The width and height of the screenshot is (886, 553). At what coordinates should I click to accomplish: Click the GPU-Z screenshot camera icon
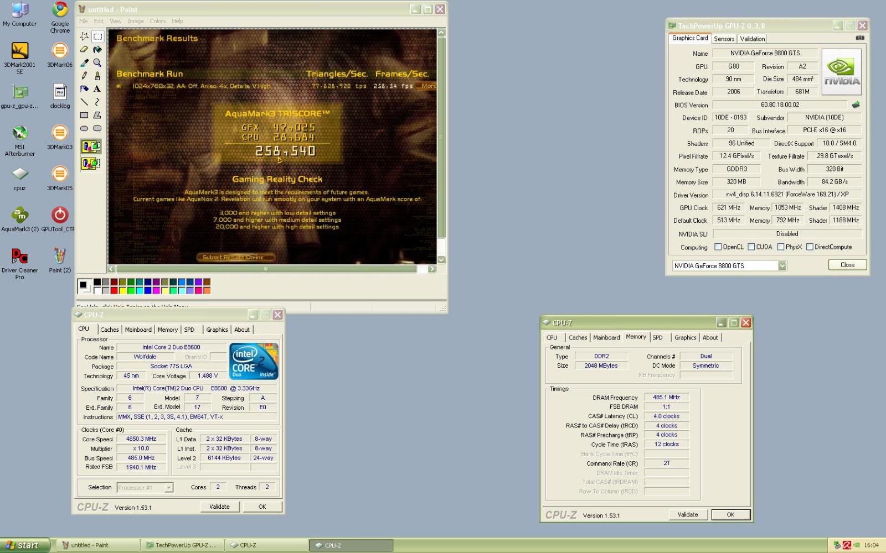click(860, 38)
